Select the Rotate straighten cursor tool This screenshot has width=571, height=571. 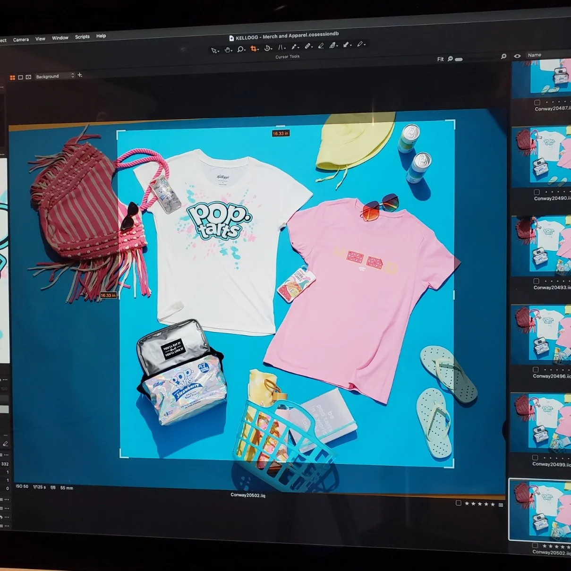[267, 48]
